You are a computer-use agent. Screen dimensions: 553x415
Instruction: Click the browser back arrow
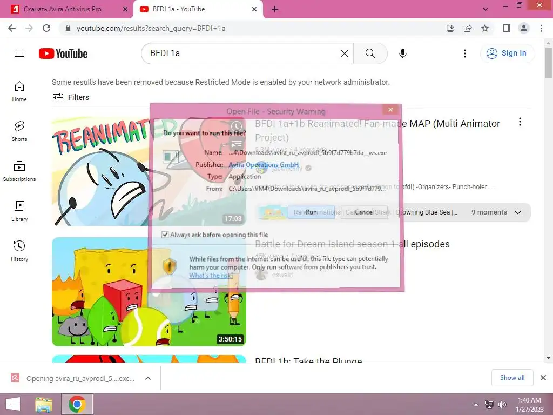[12, 28]
